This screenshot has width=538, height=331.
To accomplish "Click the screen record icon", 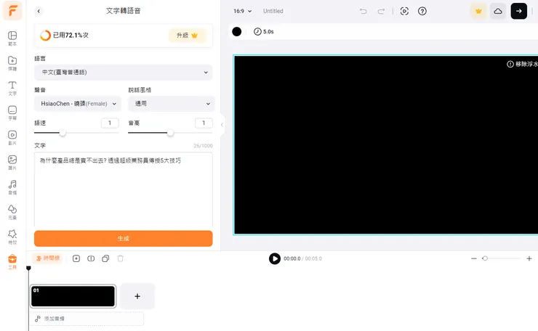I will pyautogui.click(x=404, y=12).
